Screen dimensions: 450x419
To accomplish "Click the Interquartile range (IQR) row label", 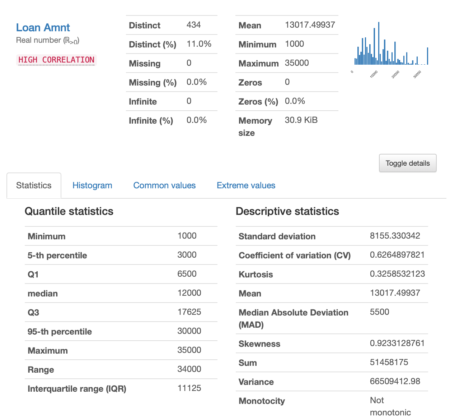I will pos(77,389).
